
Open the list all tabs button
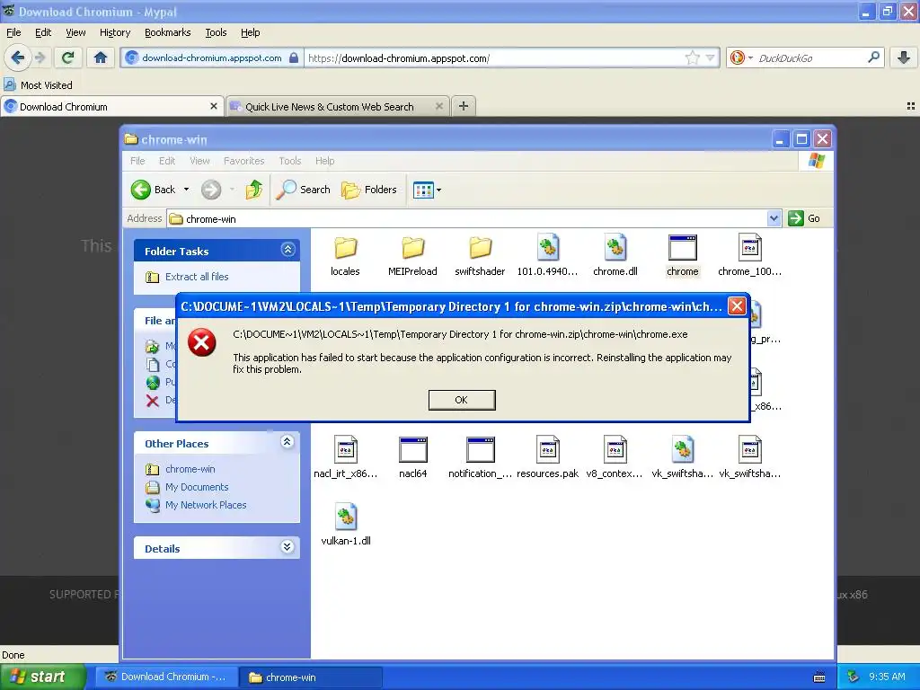911,106
